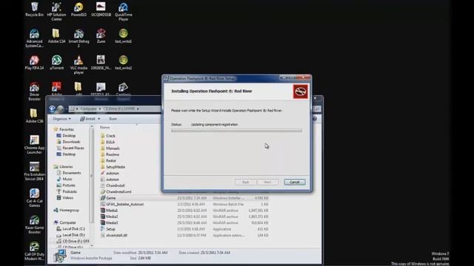Select Podcasts library in navigation pane
This screenshot has height=266, width=474.
click(67, 191)
